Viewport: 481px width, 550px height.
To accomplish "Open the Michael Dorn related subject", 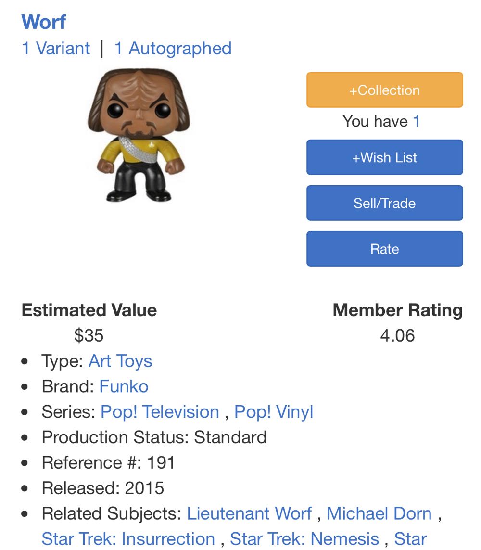I will click(x=380, y=513).
